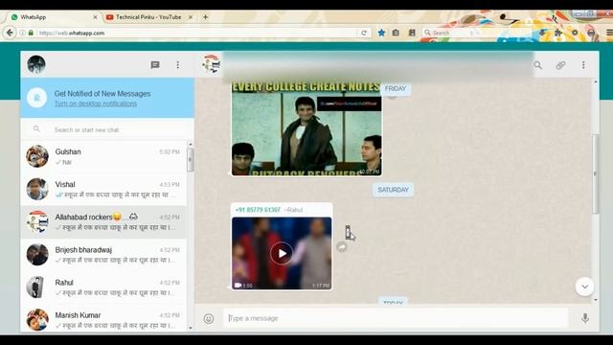Click the Brijesh bharadwaj avatar
Screen dimensions: 613x345
[x=37, y=254]
